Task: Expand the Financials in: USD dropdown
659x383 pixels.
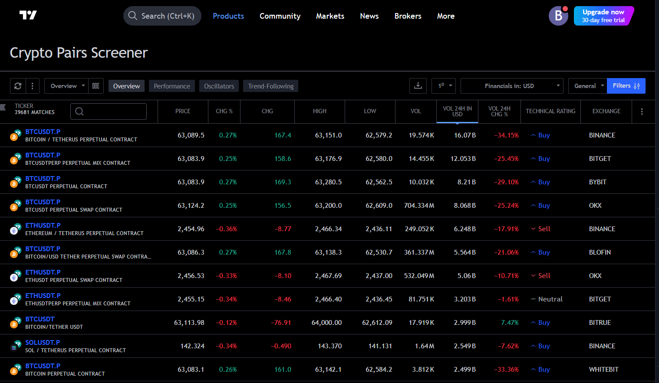Action: (512, 86)
